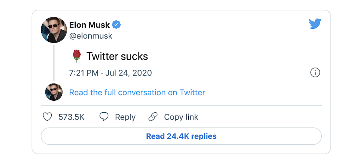This screenshot has height=165, width=349.
Task: Click the Reply text label
Action: click(125, 117)
